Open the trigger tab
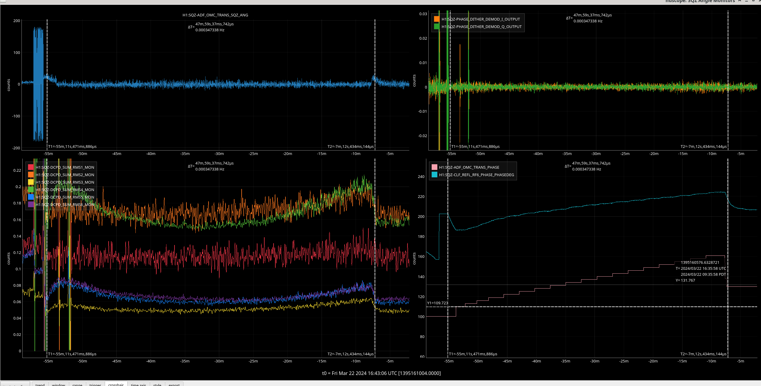Viewport: 761px width, 386px height. tap(95, 384)
